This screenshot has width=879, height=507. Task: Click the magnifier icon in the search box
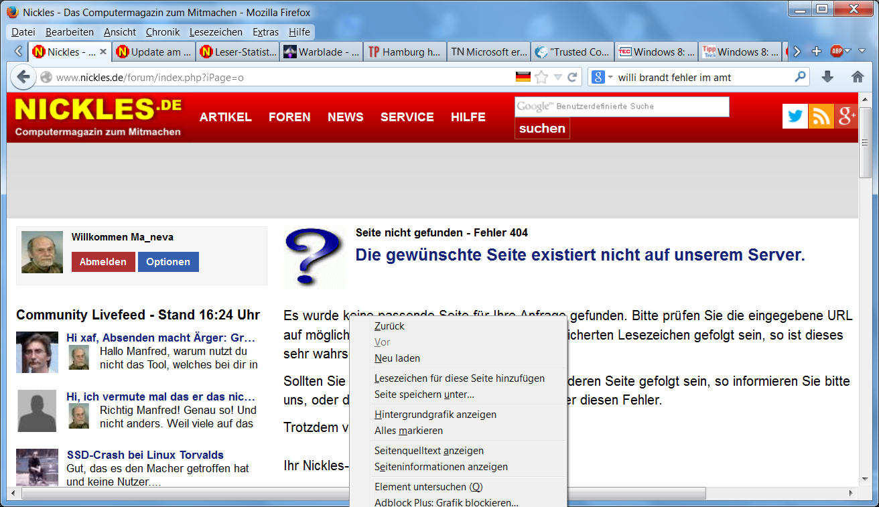tap(800, 77)
